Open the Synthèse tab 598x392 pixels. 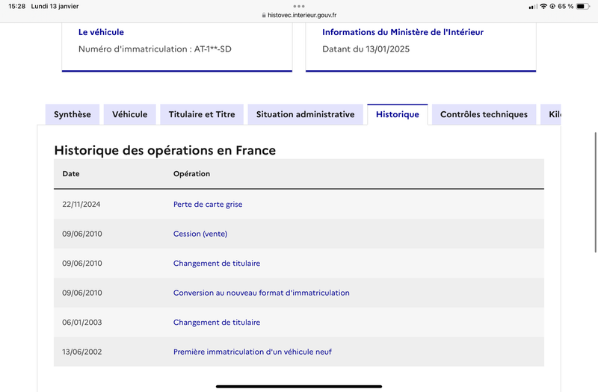pos(72,114)
